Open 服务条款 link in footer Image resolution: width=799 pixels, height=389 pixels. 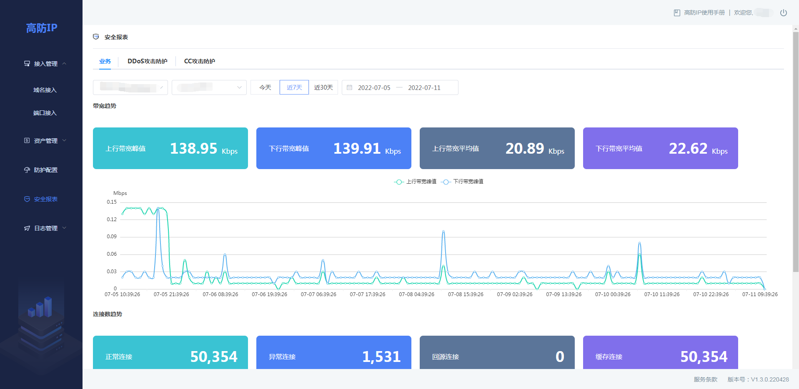(x=705, y=379)
